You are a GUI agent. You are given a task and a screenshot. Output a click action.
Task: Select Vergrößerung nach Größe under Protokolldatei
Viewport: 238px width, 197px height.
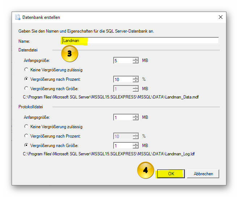click(x=26, y=146)
